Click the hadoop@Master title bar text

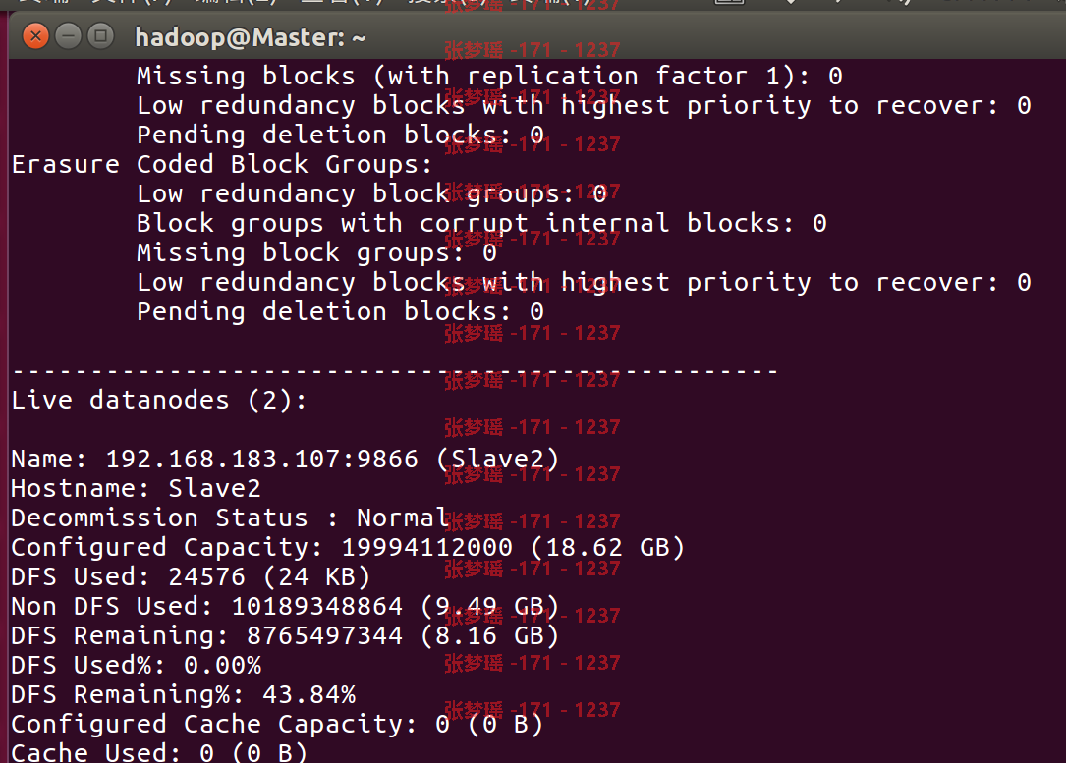[251, 37]
